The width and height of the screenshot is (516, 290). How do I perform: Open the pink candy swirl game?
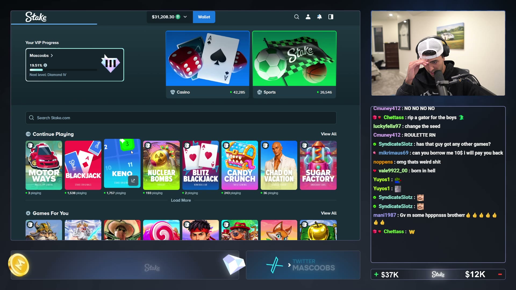pyautogui.click(x=161, y=230)
